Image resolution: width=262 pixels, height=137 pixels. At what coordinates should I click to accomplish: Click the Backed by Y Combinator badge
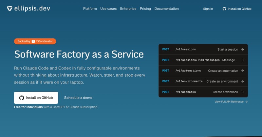click(x=35, y=41)
